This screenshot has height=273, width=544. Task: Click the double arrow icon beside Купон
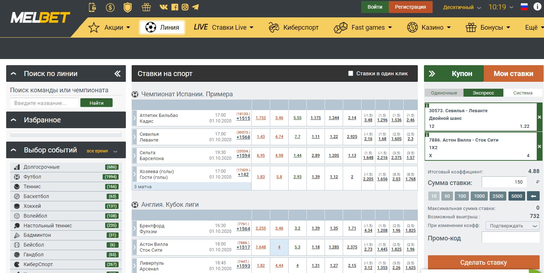[432, 74]
